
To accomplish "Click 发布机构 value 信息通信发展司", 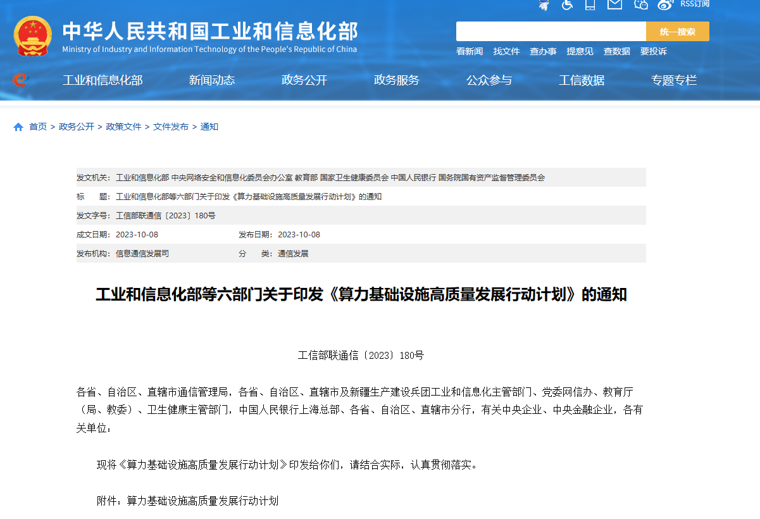I will pos(142,254).
